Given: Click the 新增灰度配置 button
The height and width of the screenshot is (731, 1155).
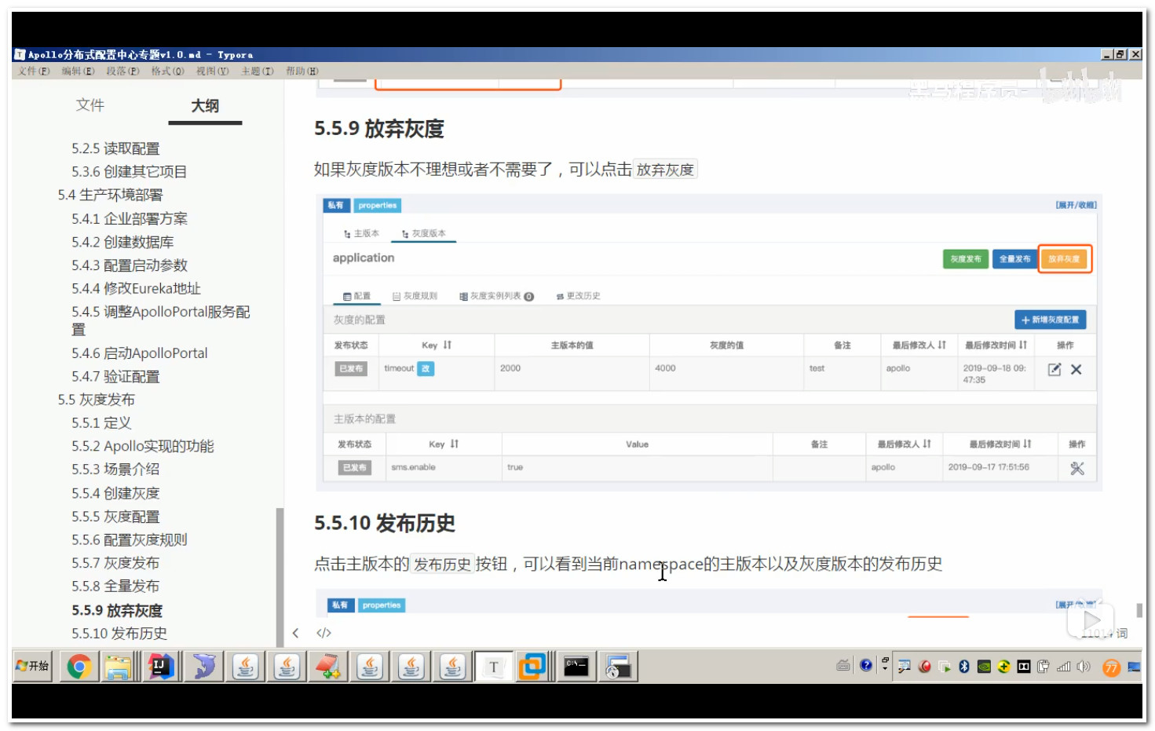Looking at the screenshot, I should click(1051, 320).
